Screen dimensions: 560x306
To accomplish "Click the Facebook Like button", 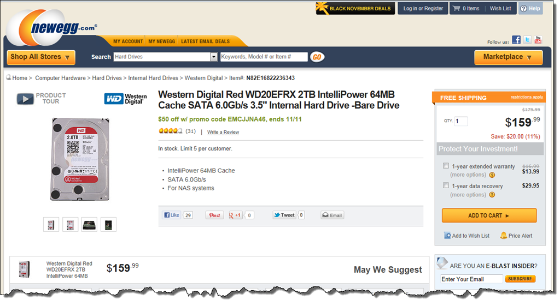I will 171,215.
